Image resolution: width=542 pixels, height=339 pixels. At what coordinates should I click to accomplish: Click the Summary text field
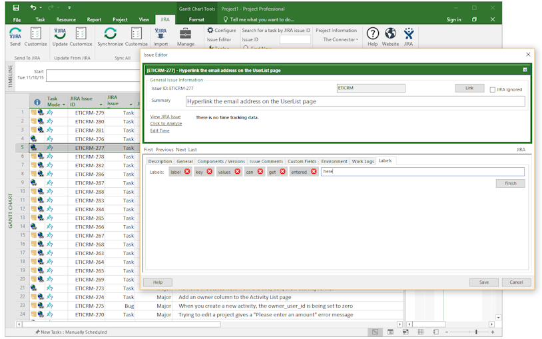point(356,101)
